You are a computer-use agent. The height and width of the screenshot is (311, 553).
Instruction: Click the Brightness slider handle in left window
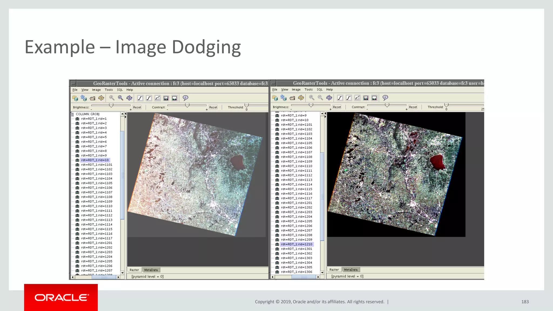pos(111,105)
